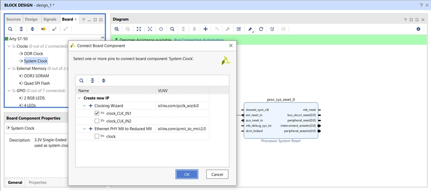This screenshot has width=431, height=191.
Task: Confirm the dialog with OK
Action: (187, 174)
